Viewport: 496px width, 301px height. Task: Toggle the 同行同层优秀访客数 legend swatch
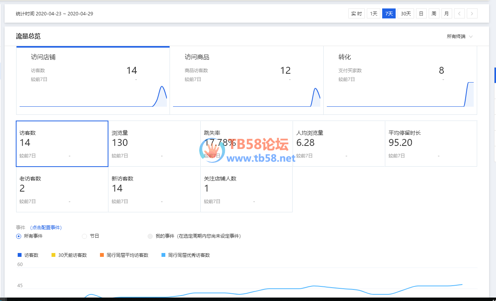tap(163, 255)
